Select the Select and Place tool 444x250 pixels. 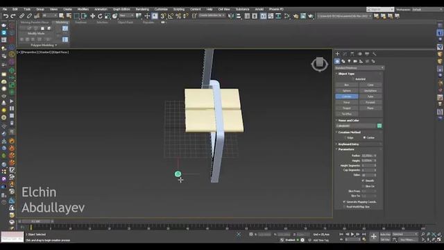[114, 16]
